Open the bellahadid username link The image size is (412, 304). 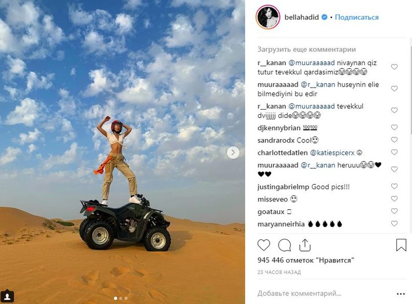302,17
